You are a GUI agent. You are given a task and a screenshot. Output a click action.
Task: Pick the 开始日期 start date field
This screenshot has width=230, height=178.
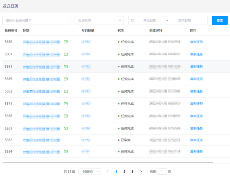(x=149, y=20)
